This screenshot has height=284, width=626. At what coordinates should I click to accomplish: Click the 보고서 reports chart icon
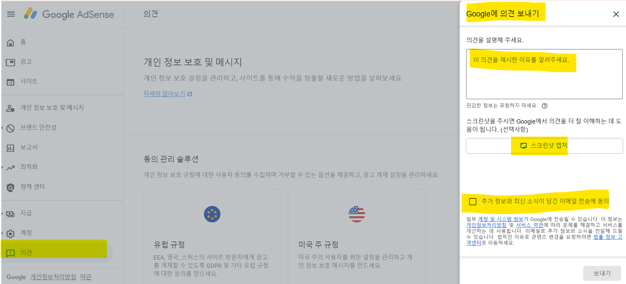[x=11, y=148]
